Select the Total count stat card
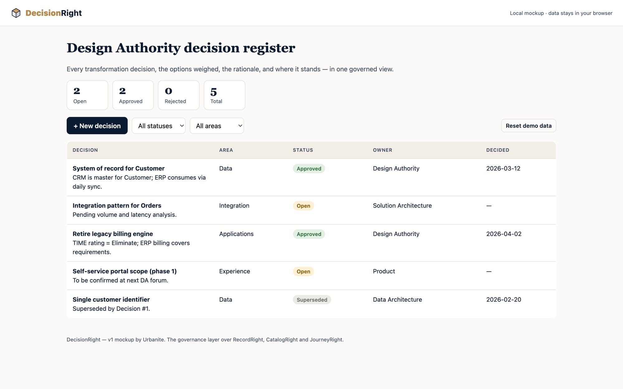Screen dimensions: 623x389 (x=224, y=95)
